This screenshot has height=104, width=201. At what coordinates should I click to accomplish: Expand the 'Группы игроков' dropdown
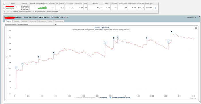[52, 12]
